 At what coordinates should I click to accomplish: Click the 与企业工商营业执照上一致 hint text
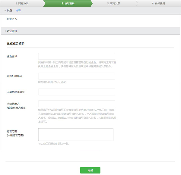(54, 144)
